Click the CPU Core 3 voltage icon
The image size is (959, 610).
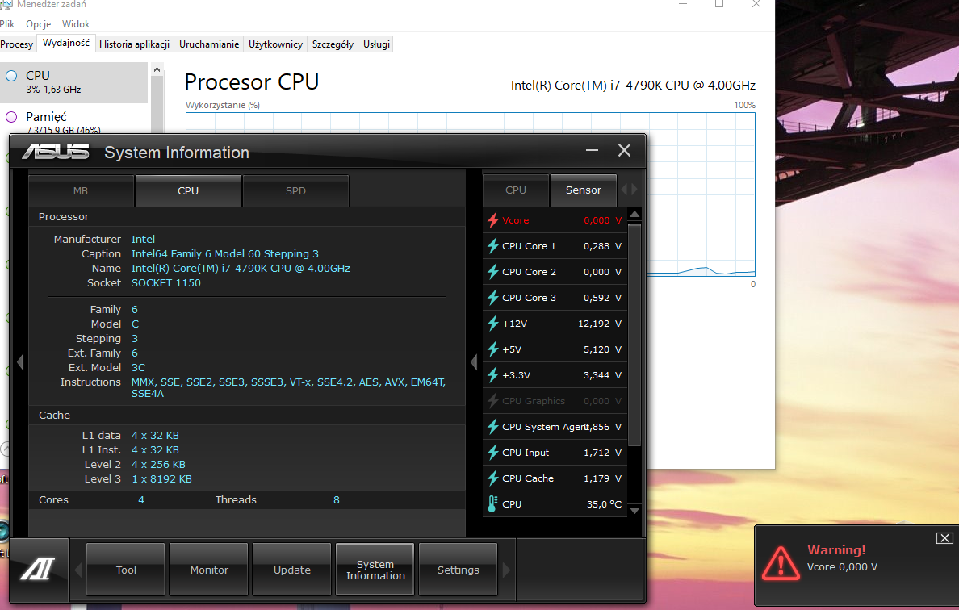coord(493,298)
